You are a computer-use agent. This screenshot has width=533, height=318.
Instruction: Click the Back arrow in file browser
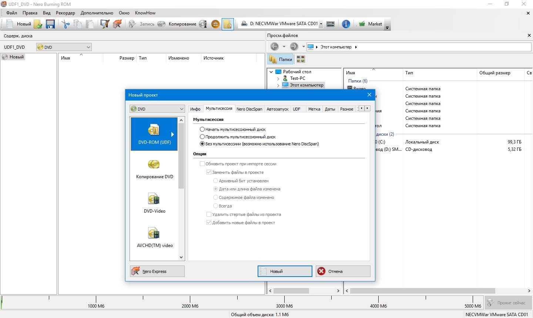(x=274, y=47)
